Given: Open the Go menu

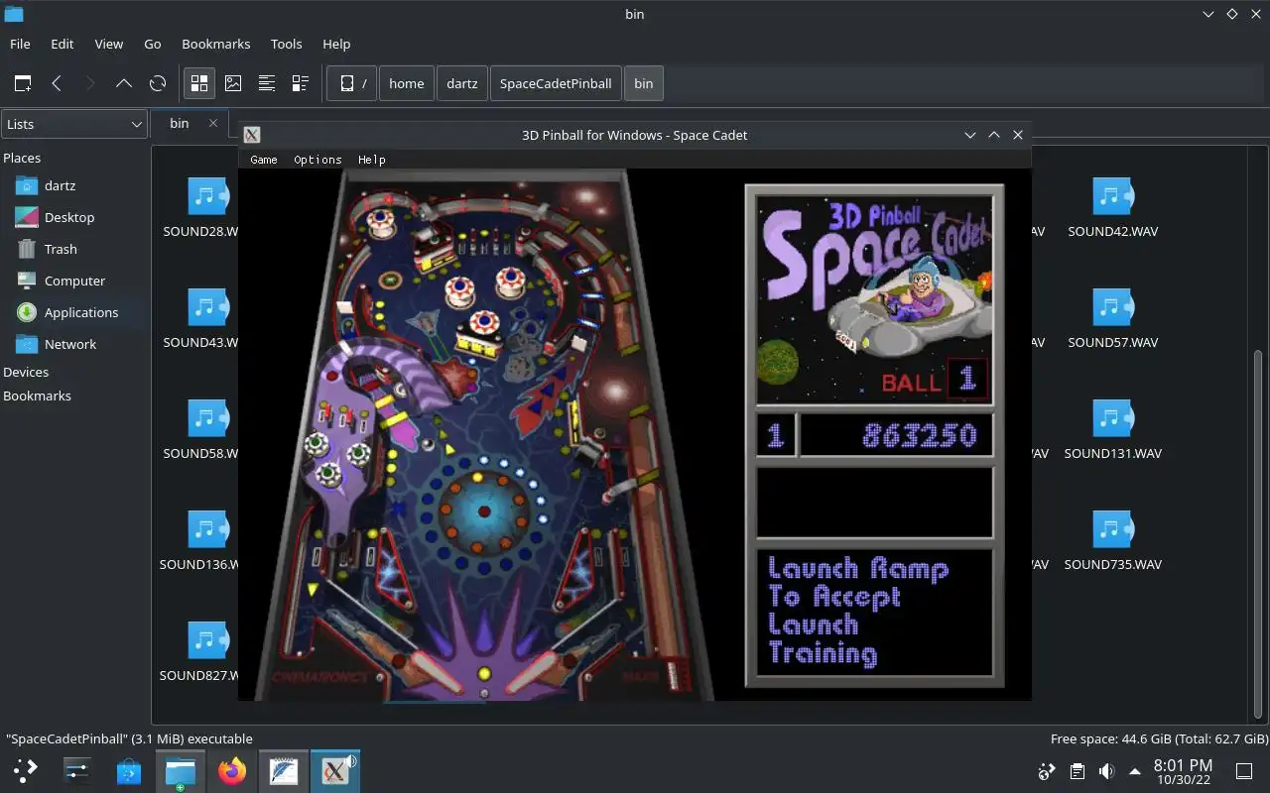Looking at the screenshot, I should pos(153,44).
